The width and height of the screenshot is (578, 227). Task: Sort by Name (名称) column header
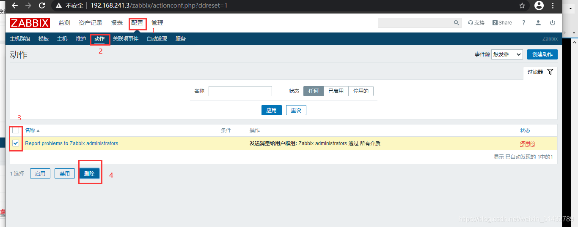point(32,130)
